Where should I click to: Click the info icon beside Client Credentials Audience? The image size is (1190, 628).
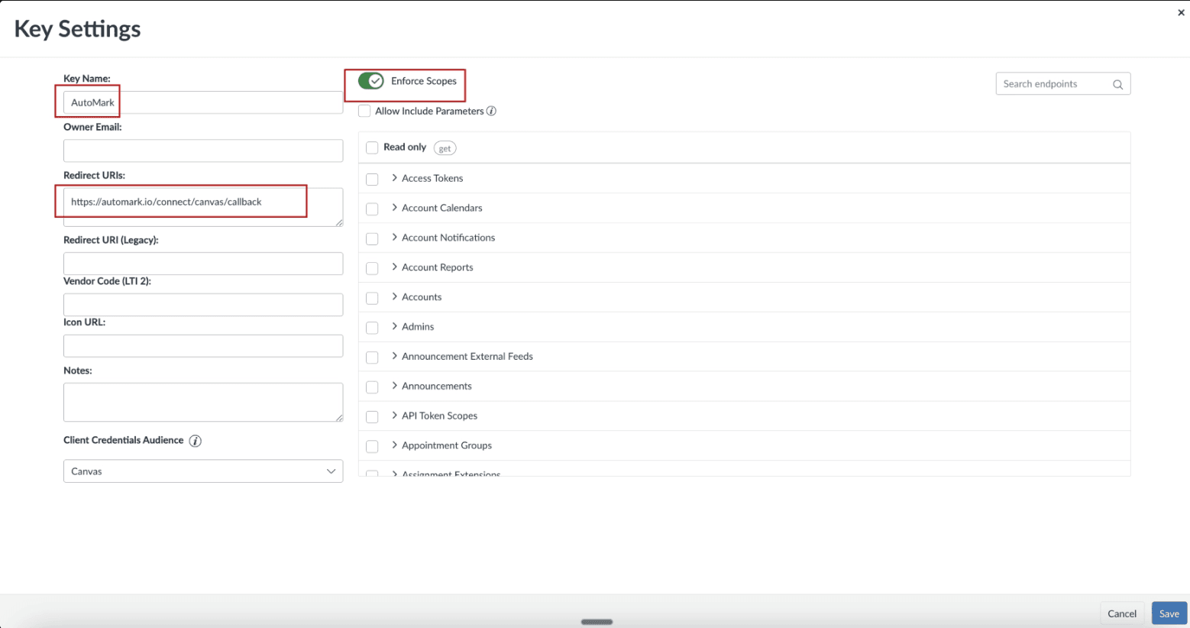(193, 440)
